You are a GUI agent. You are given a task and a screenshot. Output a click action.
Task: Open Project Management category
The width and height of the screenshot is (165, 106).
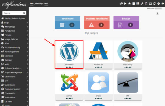pyautogui.click(x=13, y=72)
